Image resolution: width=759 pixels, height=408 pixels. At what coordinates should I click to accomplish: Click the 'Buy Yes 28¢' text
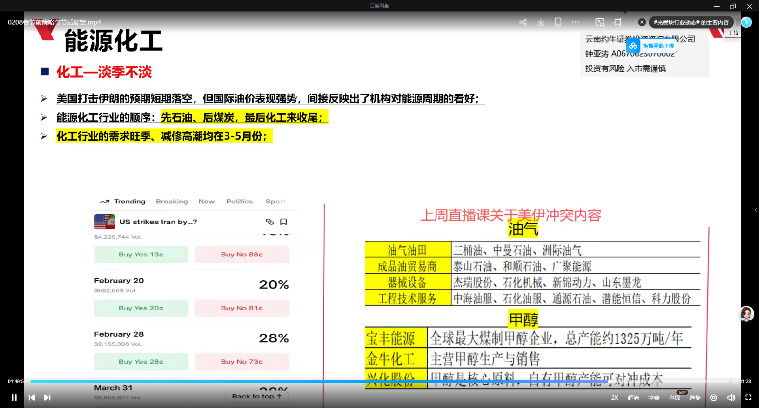coord(141,362)
